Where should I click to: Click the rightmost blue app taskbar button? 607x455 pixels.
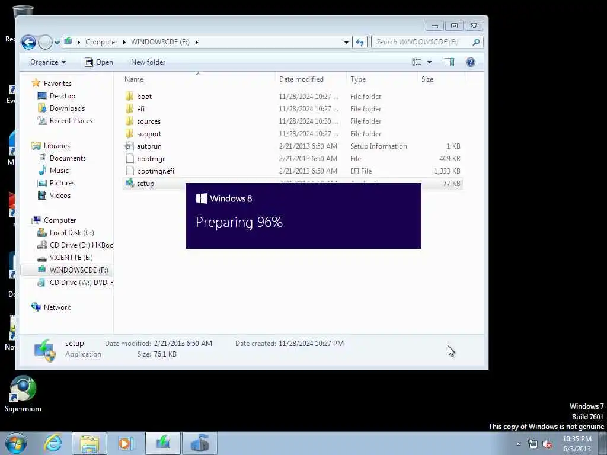[200, 443]
